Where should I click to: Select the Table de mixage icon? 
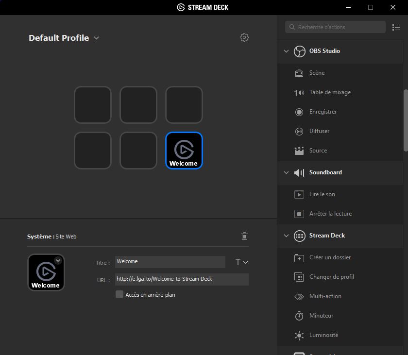pos(299,92)
